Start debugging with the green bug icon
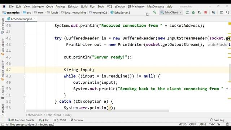The width and height of the screenshot is (231, 130). click(x=193, y=13)
